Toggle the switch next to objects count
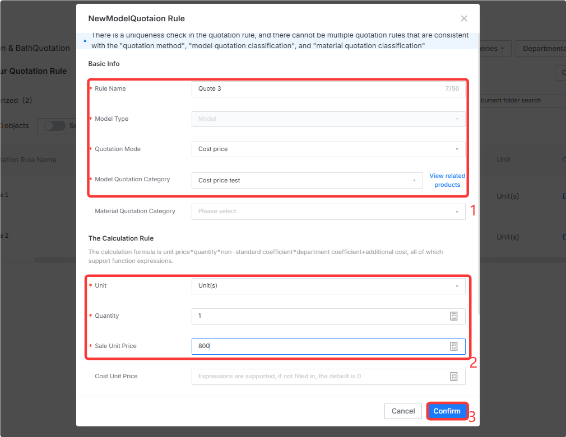566x437 pixels. point(54,126)
